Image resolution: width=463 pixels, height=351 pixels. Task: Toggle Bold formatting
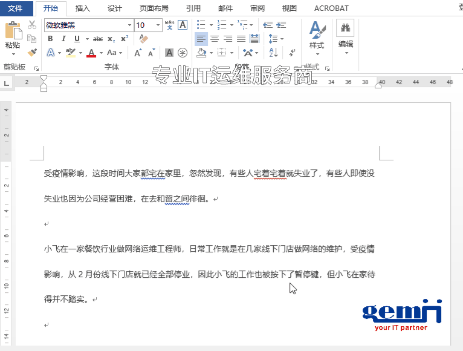(50, 39)
